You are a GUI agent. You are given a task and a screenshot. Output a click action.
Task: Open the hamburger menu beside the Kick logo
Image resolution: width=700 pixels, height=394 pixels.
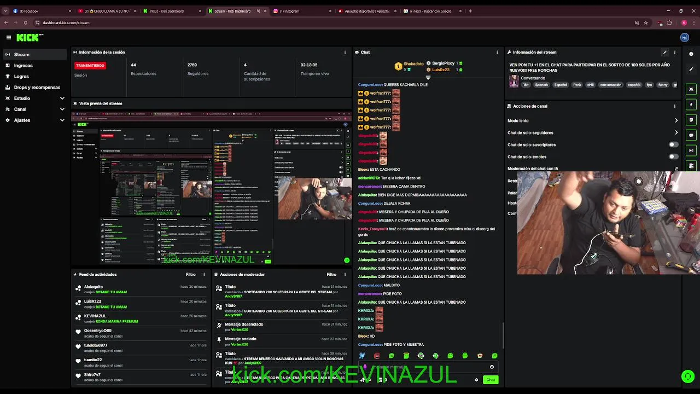(x=9, y=37)
